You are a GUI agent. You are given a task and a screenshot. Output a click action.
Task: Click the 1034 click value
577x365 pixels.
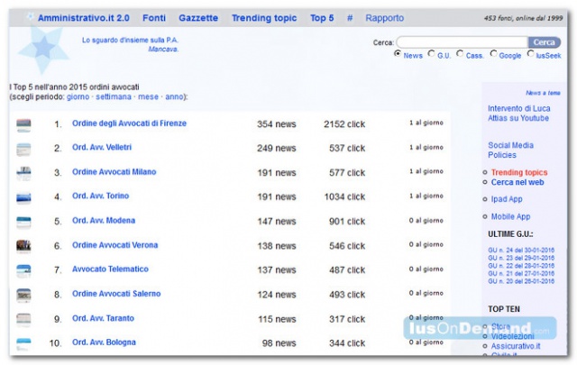click(344, 196)
